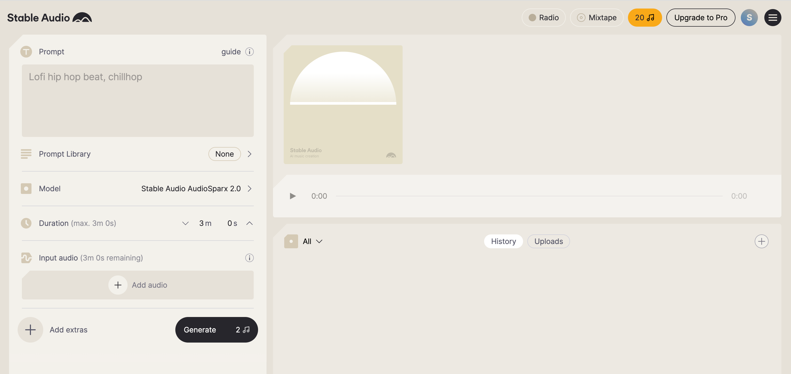
Task: Click Upgrade to Pro button
Action: click(x=701, y=18)
